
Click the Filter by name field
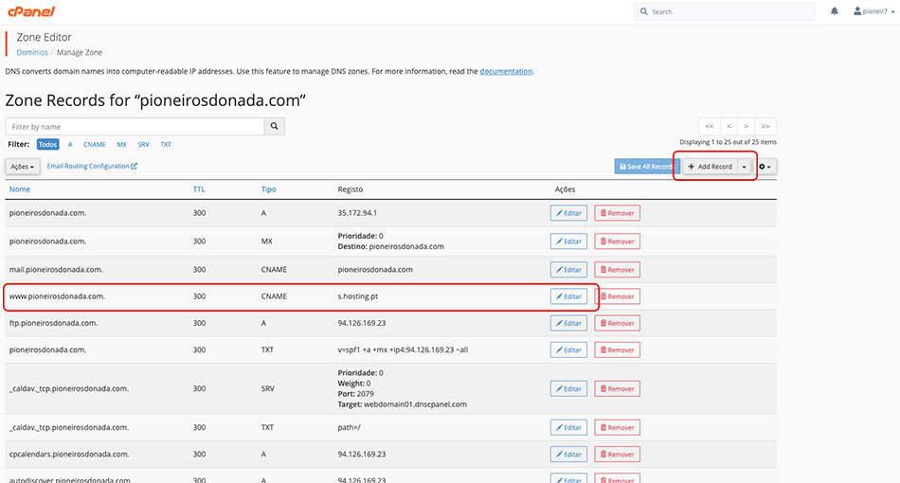pos(133,126)
